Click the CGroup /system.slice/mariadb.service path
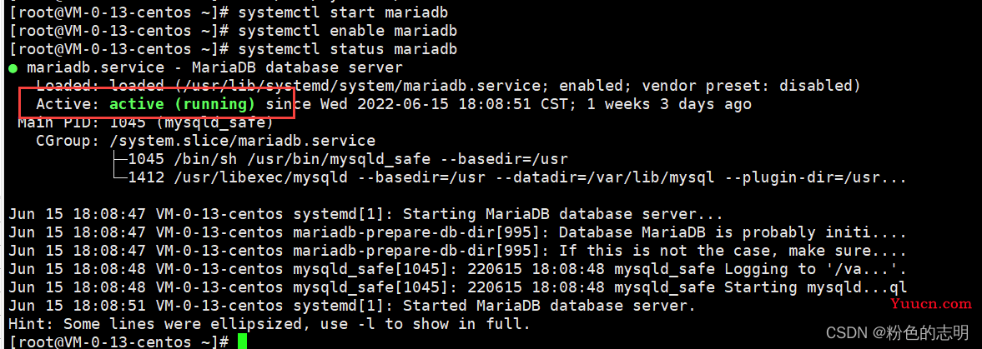The image size is (982, 349). (x=233, y=141)
